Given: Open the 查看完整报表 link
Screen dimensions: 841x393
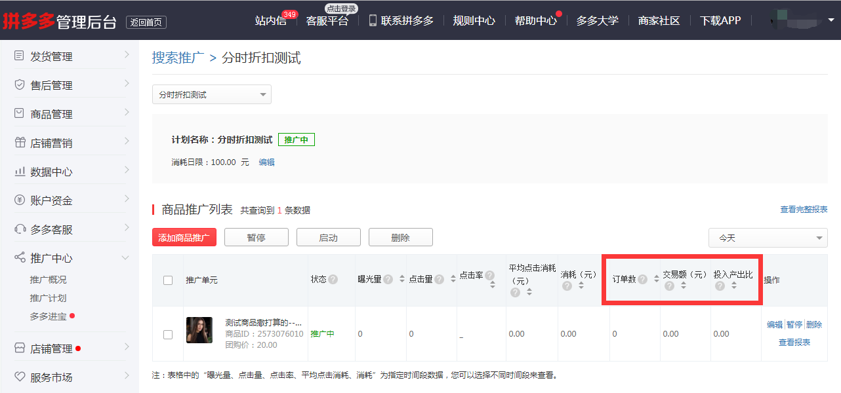Looking at the screenshot, I should point(804,210).
